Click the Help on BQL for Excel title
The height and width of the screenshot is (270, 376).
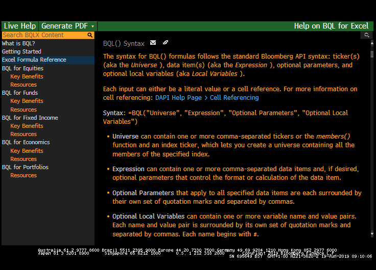tap(331, 26)
